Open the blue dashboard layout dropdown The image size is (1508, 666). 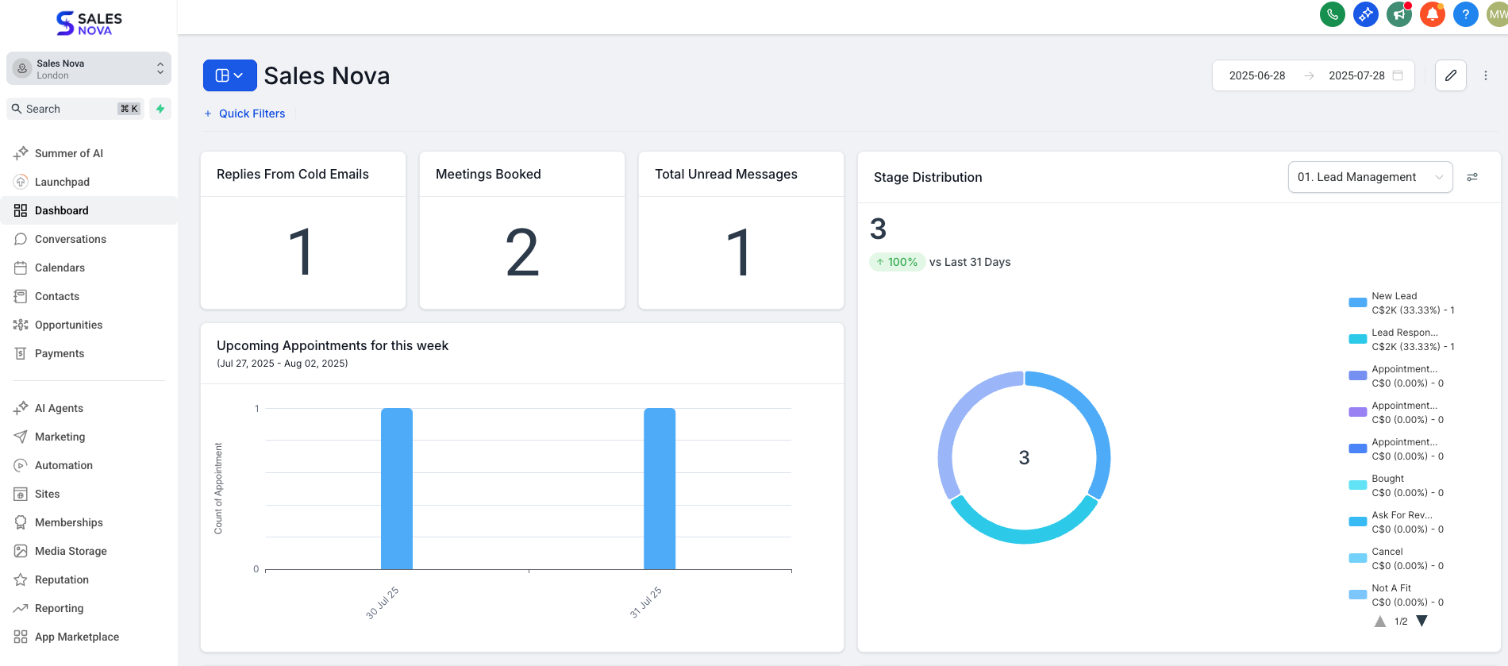point(229,75)
